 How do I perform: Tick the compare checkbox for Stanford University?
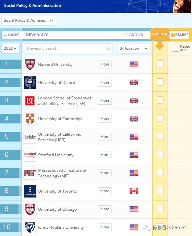coord(160,154)
